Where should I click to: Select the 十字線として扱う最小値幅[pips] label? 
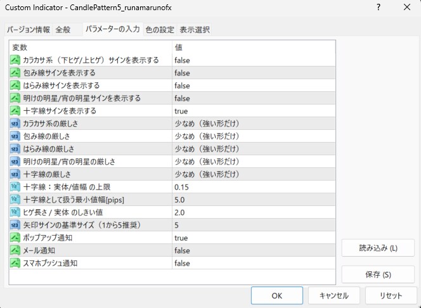(74, 200)
